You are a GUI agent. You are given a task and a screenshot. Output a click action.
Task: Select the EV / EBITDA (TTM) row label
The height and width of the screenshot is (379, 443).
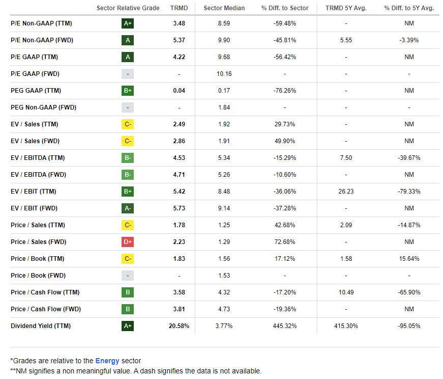tap(38, 158)
